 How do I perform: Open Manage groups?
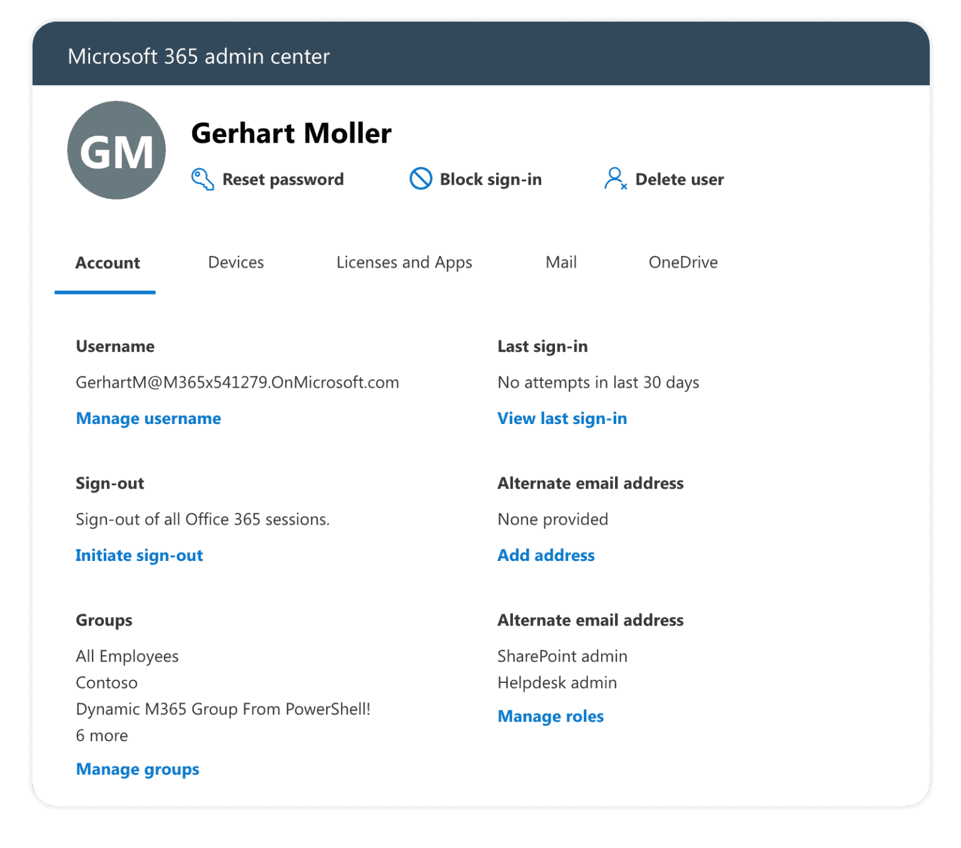[x=137, y=769]
